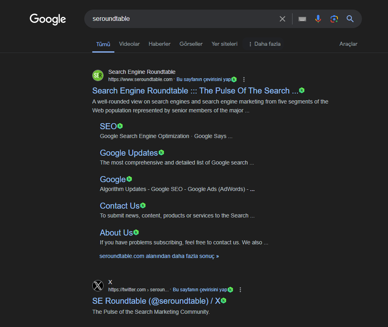Click the Search Engine Roundtable site name

click(142, 72)
